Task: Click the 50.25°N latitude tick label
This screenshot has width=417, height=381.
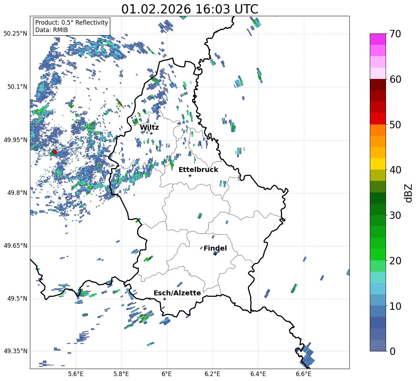Action: (15, 34)
